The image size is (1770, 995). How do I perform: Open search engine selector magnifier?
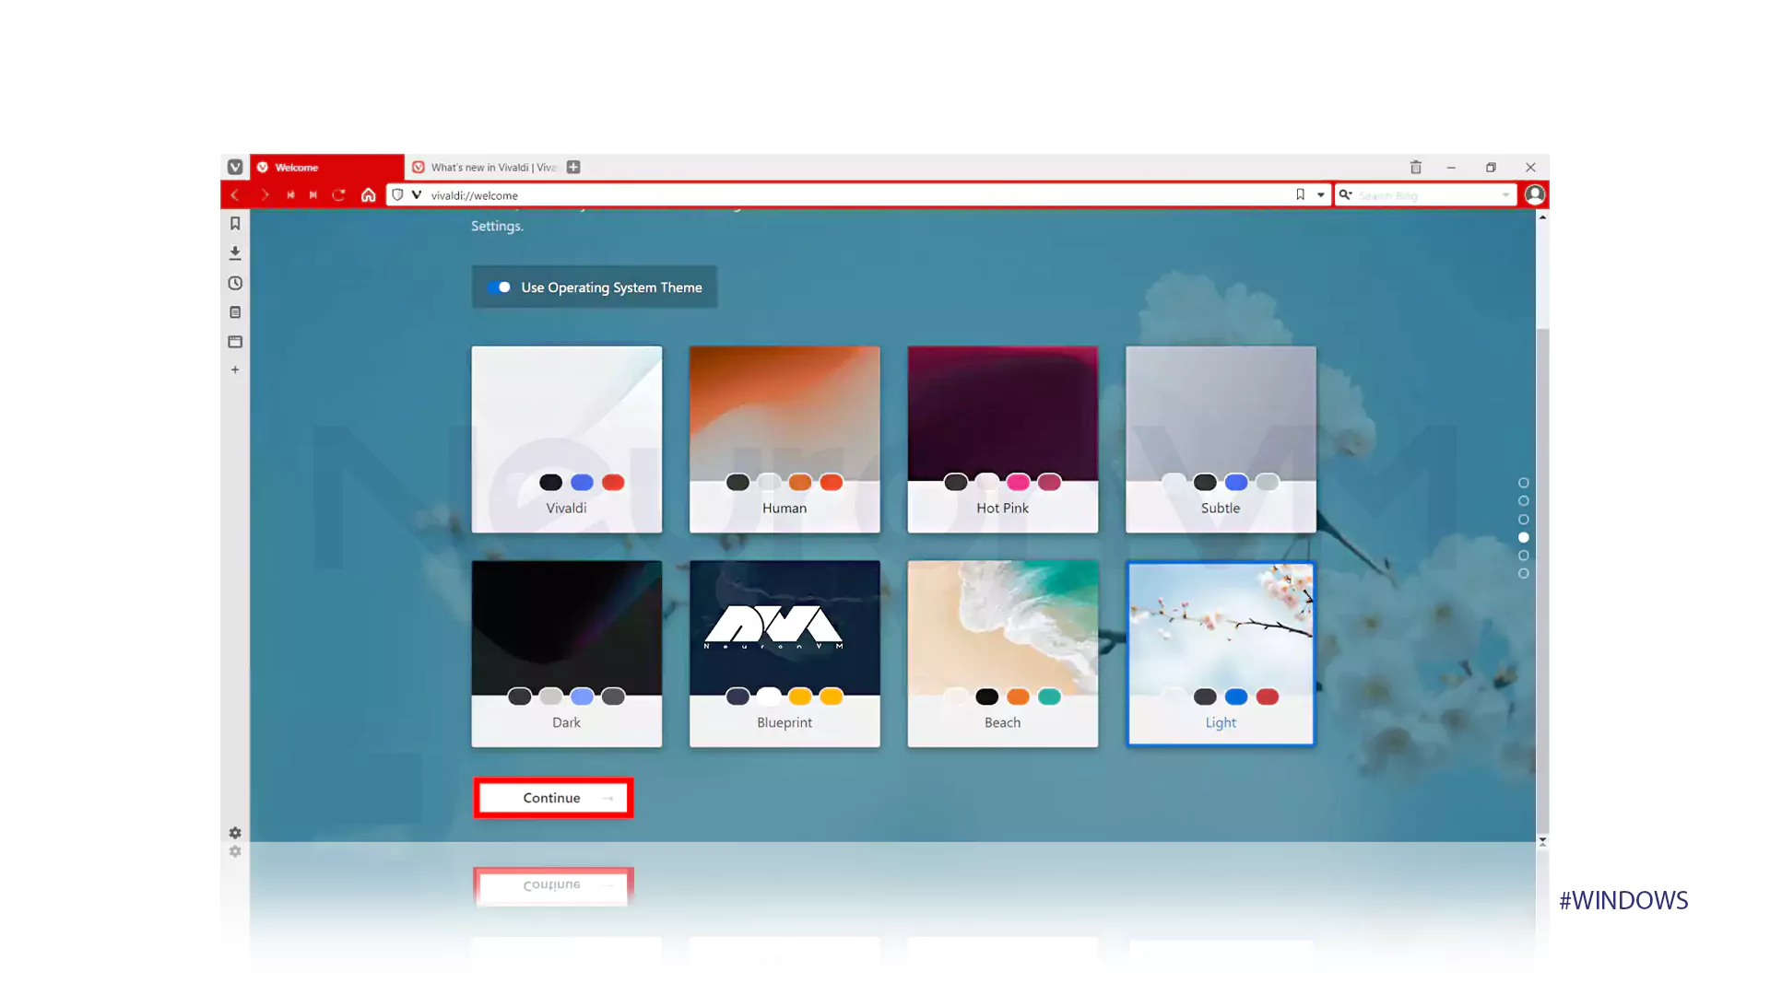coord(1345,195)
